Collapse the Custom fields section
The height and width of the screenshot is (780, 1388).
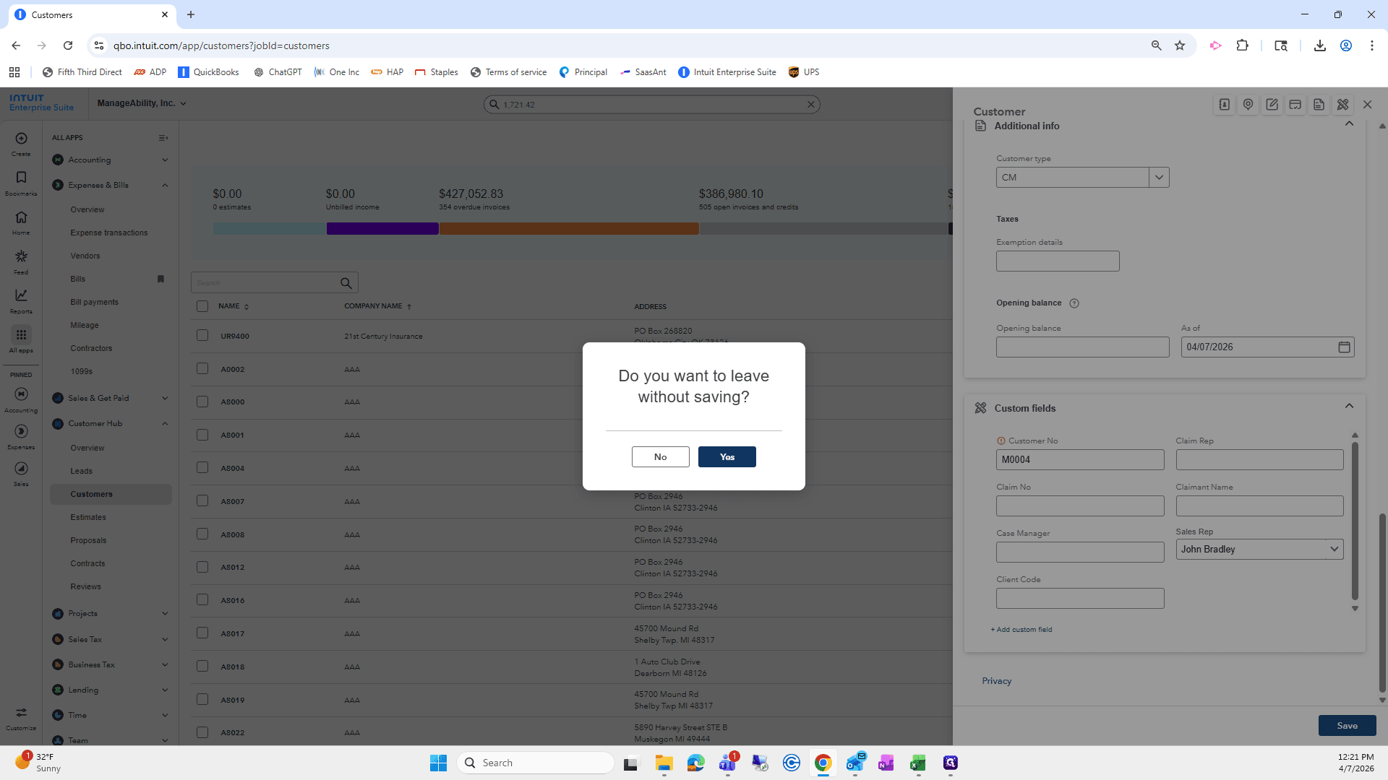1349,407
